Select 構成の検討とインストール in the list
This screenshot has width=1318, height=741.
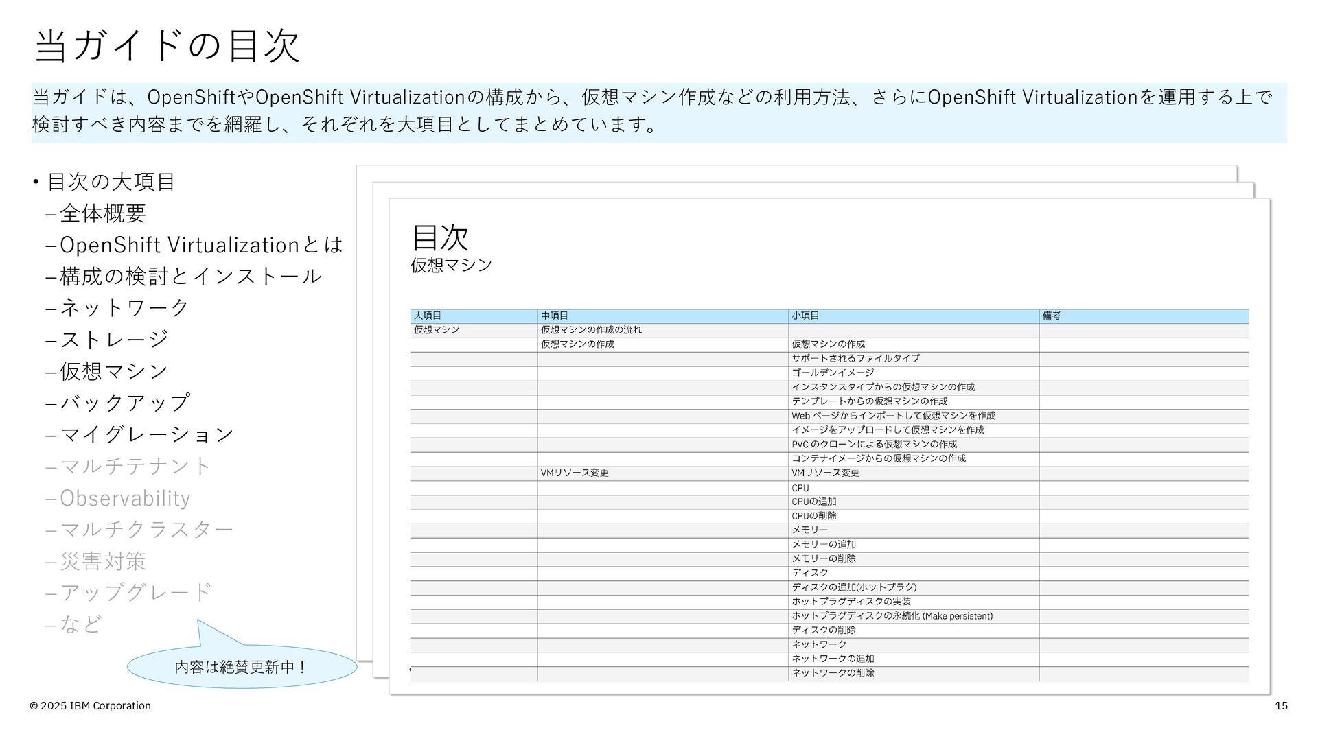coord(190,277)
